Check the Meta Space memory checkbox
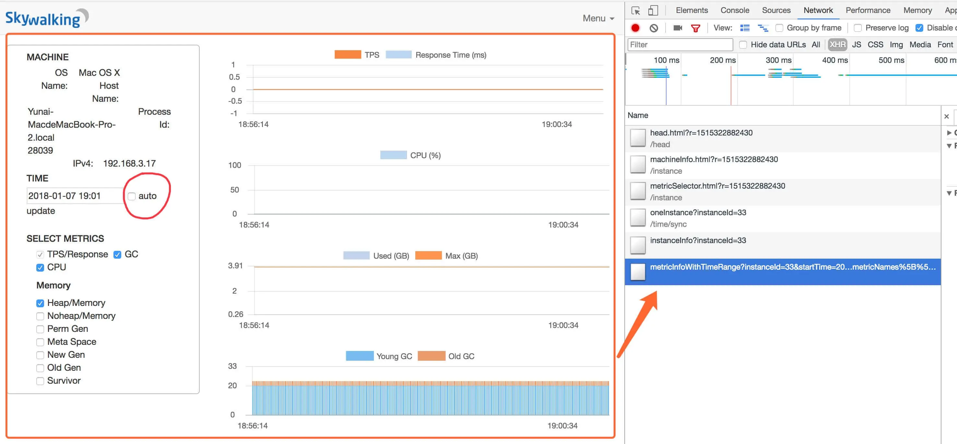 [x=40, y=342]
